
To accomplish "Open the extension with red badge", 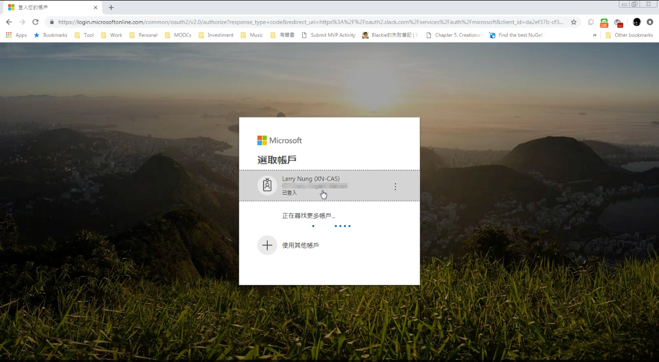I will point(618,23).
